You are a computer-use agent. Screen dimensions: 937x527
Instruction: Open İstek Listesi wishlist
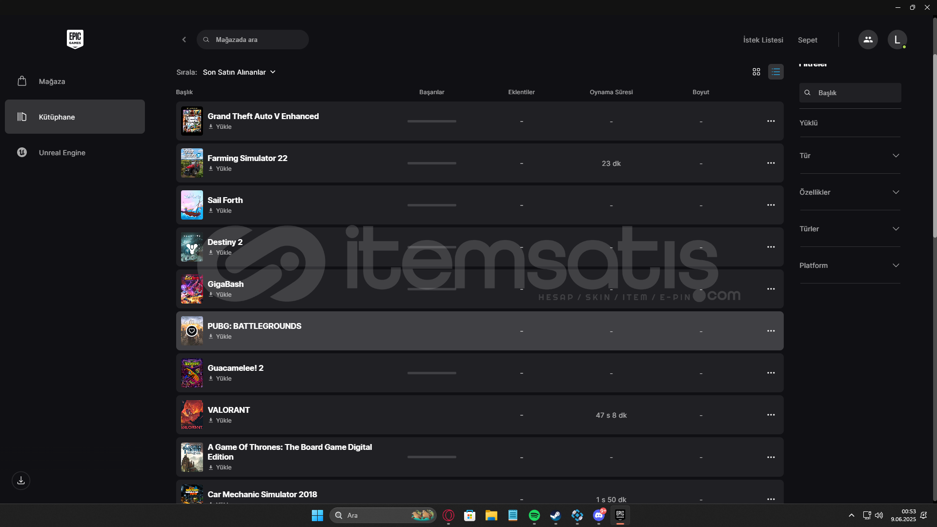[x=763, y=40]
